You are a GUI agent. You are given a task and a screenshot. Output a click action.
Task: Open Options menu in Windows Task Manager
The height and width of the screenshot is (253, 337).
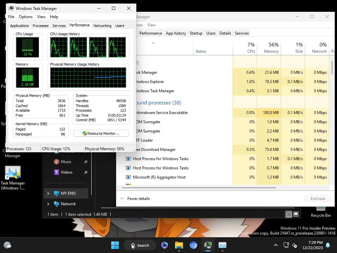(x=26, y=17)
